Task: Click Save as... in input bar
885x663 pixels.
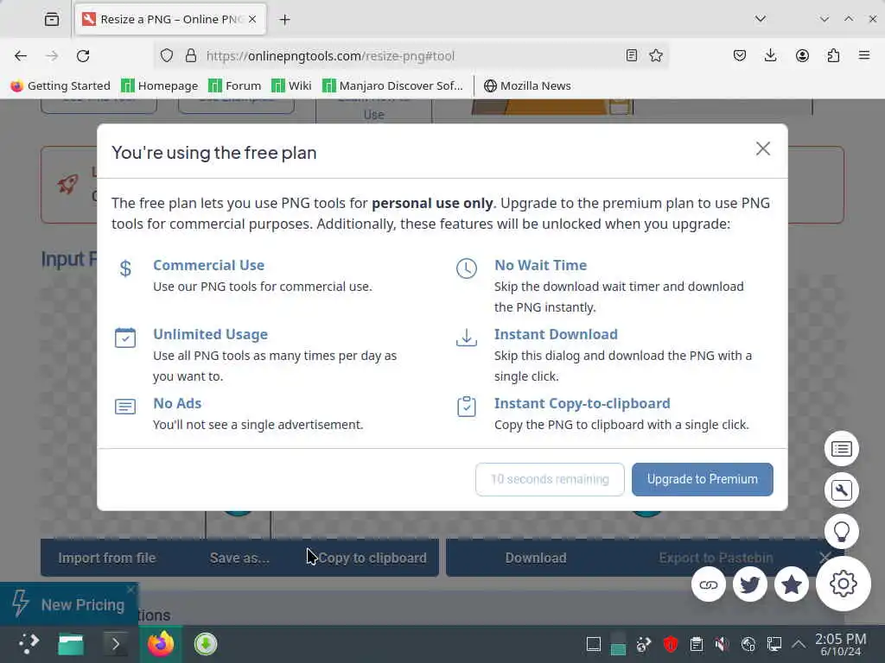Action: point(239,558)
